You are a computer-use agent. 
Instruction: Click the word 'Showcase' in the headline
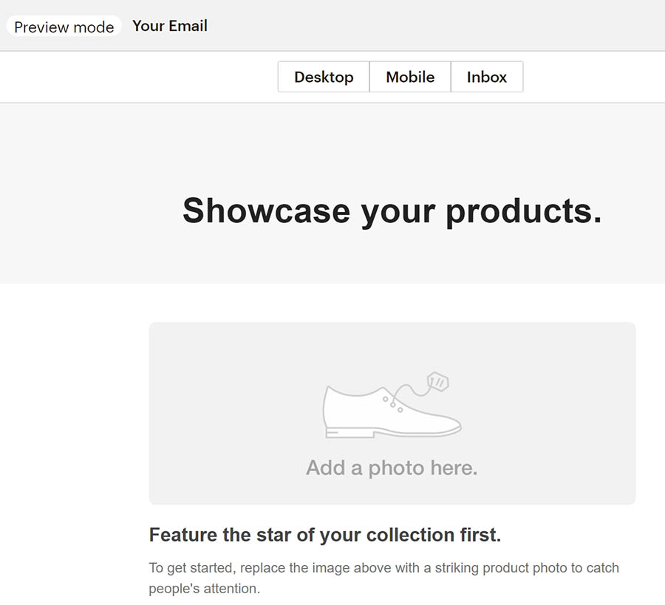point(266,211)
